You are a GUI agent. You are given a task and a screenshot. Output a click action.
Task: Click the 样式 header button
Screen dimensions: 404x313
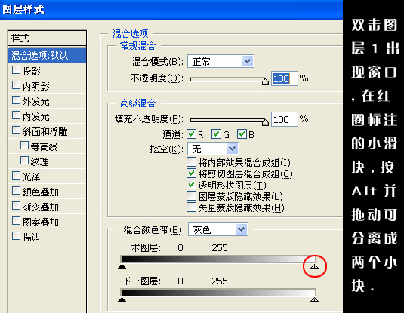click(x=47, y=38)
